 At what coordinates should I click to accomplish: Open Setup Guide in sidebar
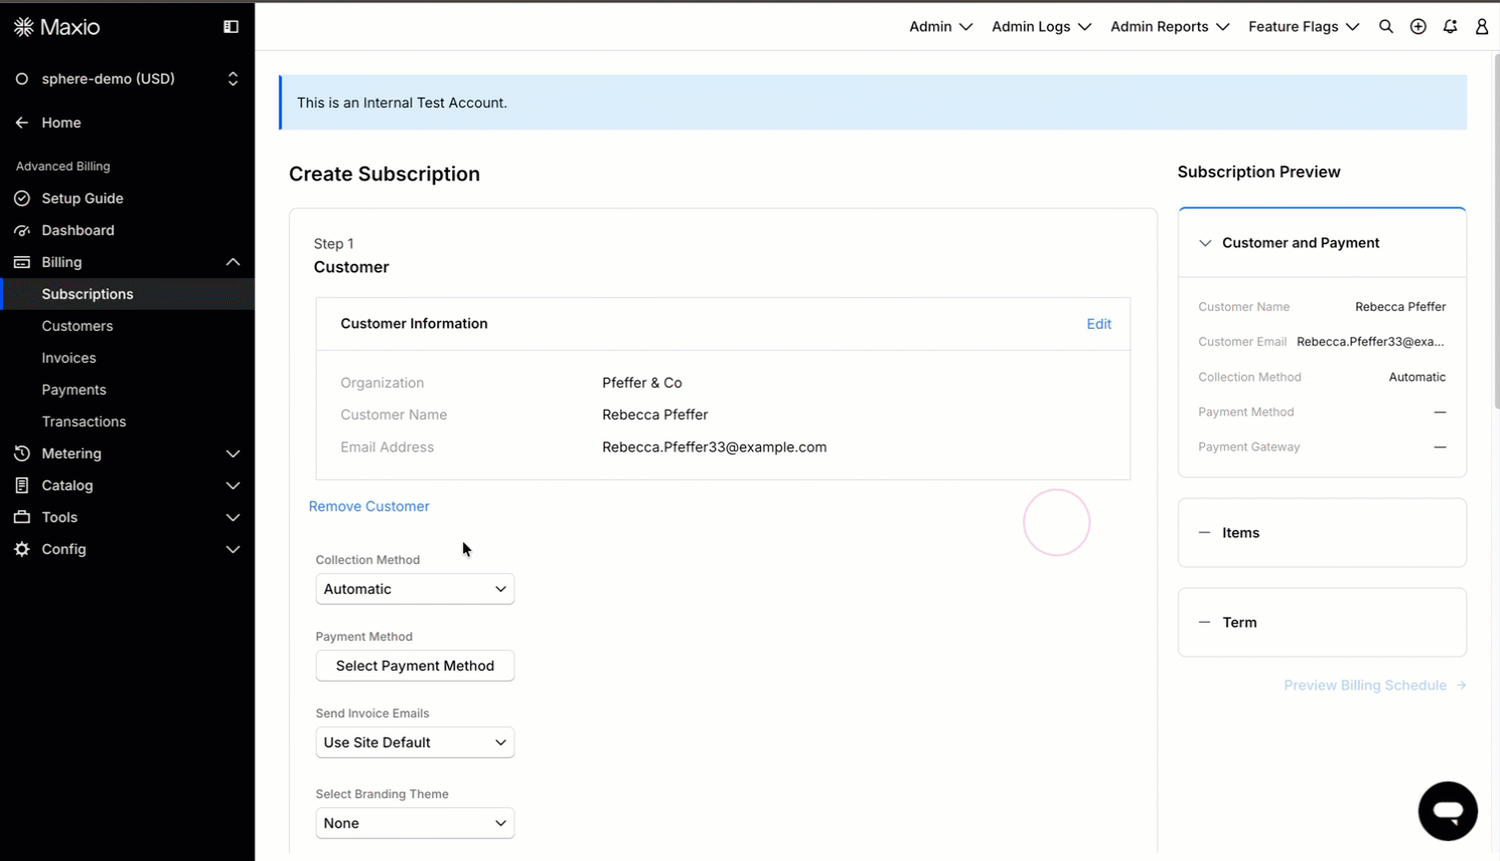[83, 198]
